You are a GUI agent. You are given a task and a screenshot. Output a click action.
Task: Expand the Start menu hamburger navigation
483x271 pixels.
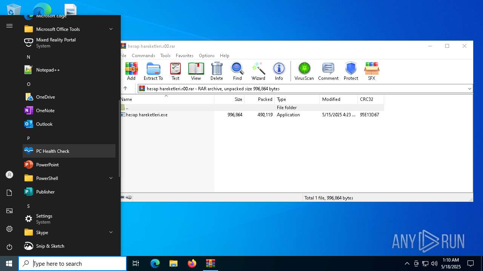(x=9, y=26)
